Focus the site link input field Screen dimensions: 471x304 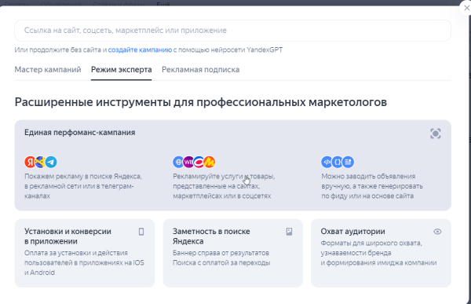233,31
